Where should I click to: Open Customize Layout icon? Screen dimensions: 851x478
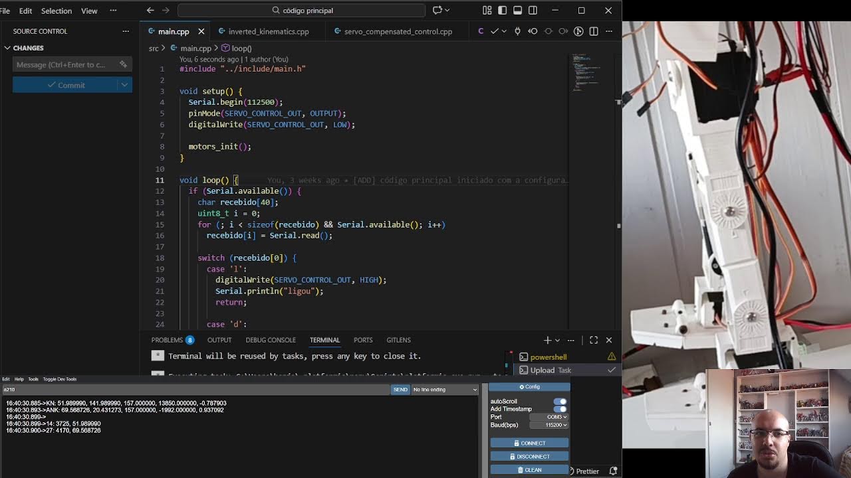487,10
